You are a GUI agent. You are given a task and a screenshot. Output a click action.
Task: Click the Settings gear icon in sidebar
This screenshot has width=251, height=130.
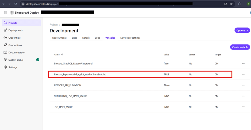coord(5,67)
